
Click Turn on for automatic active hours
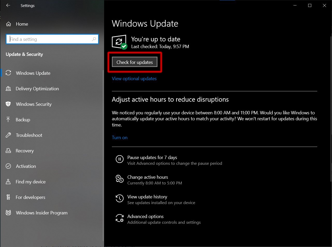(x=120, y=138)
